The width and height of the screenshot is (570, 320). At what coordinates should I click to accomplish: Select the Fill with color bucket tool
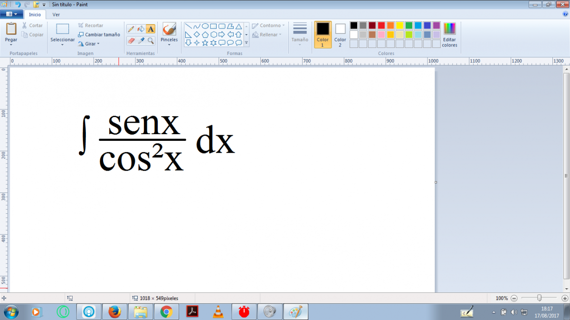coord(141,29)
